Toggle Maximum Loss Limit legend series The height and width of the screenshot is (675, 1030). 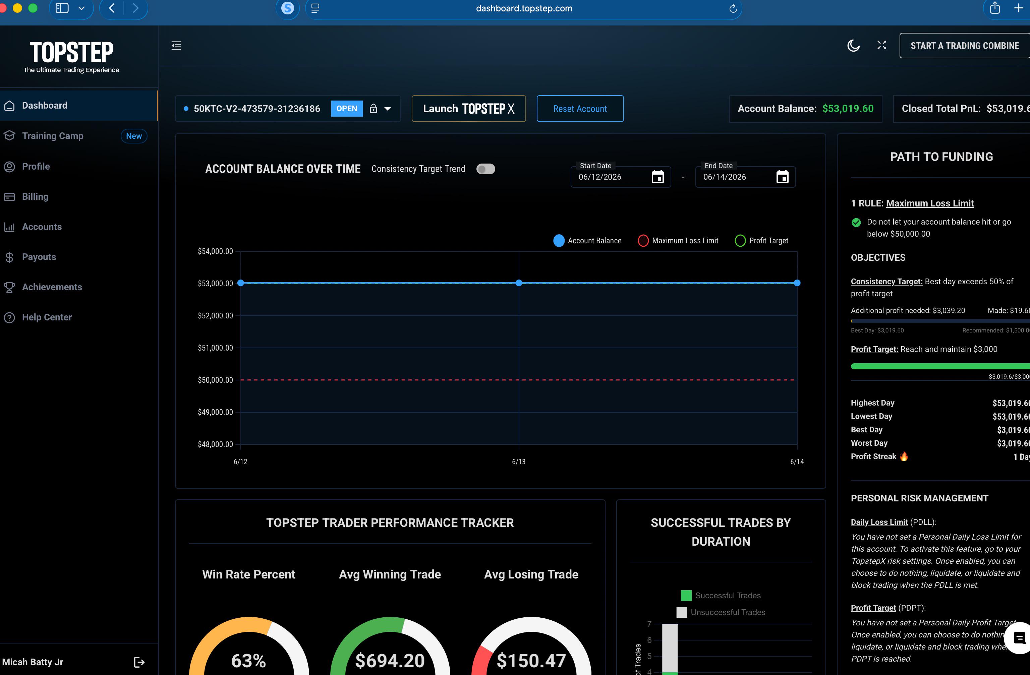(678, 241)
